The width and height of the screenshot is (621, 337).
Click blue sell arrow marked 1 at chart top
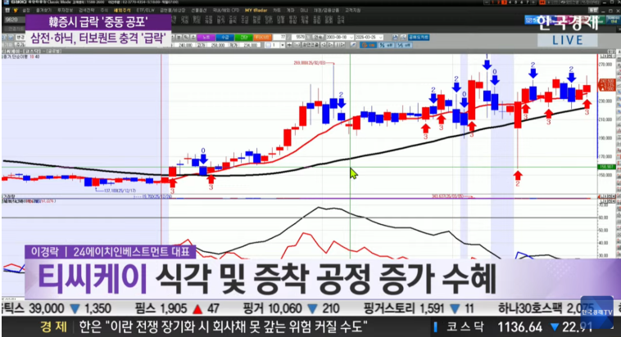487,65
